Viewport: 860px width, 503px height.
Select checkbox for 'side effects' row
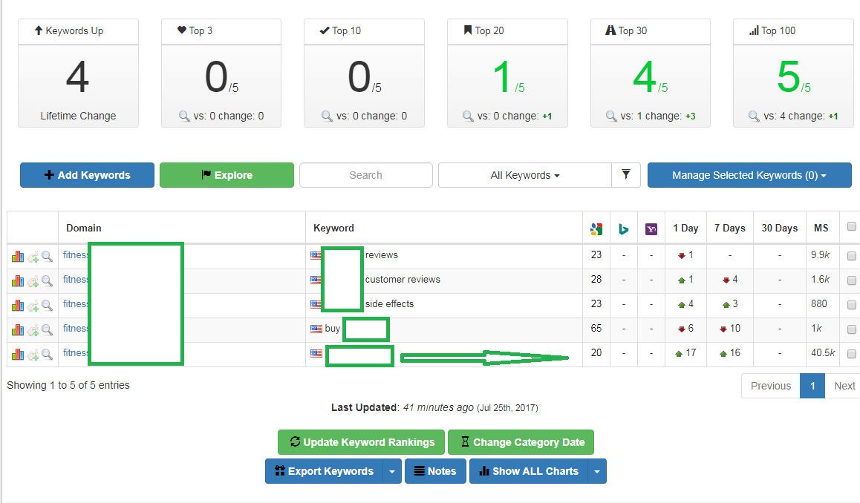pyautogui.click(x=851, y=305)
